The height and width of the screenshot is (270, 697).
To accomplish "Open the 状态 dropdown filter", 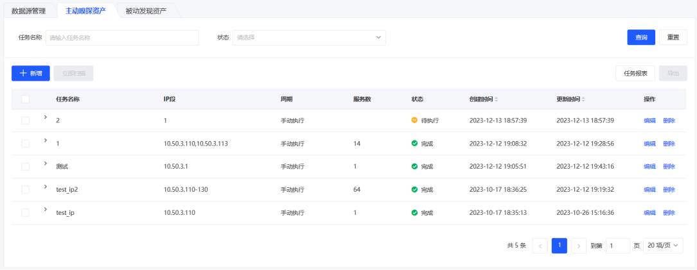I will (x=309, y=38).
